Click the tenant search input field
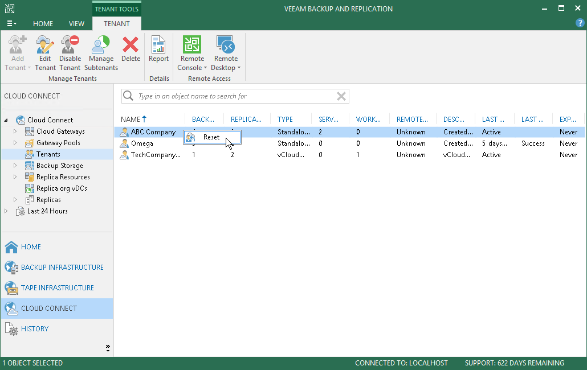Viewport: 587px width, 370px height. tap(236, 96)
